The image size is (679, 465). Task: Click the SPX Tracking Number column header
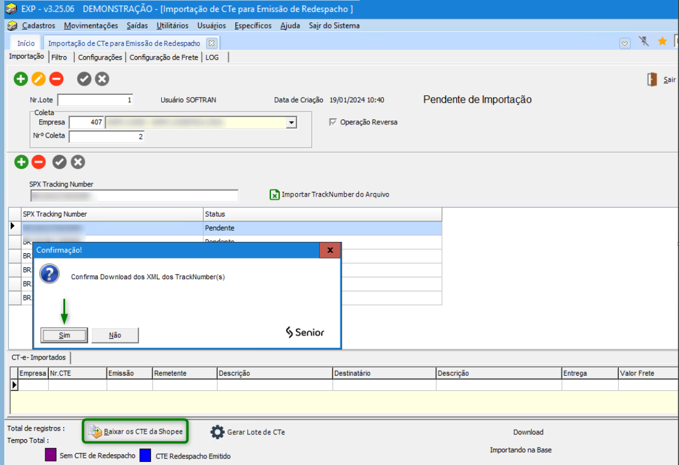coord(112,214)
